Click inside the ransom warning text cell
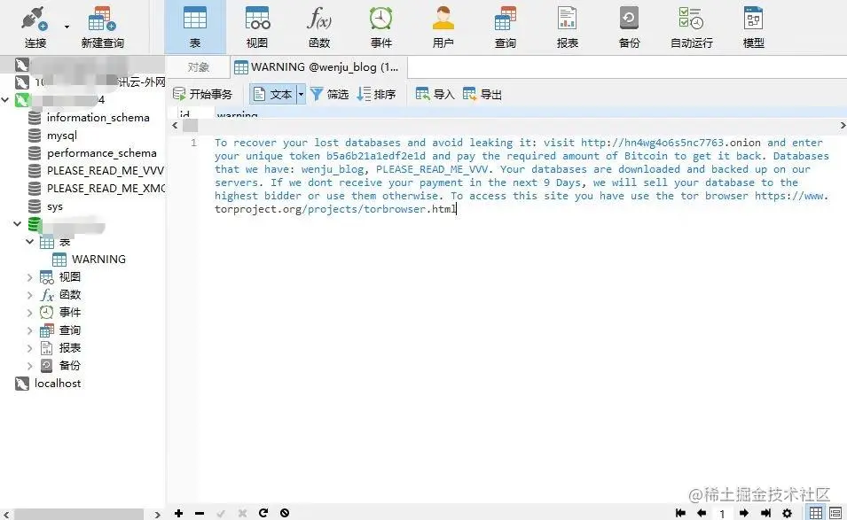The image size is (847, 520). [522, 176]
